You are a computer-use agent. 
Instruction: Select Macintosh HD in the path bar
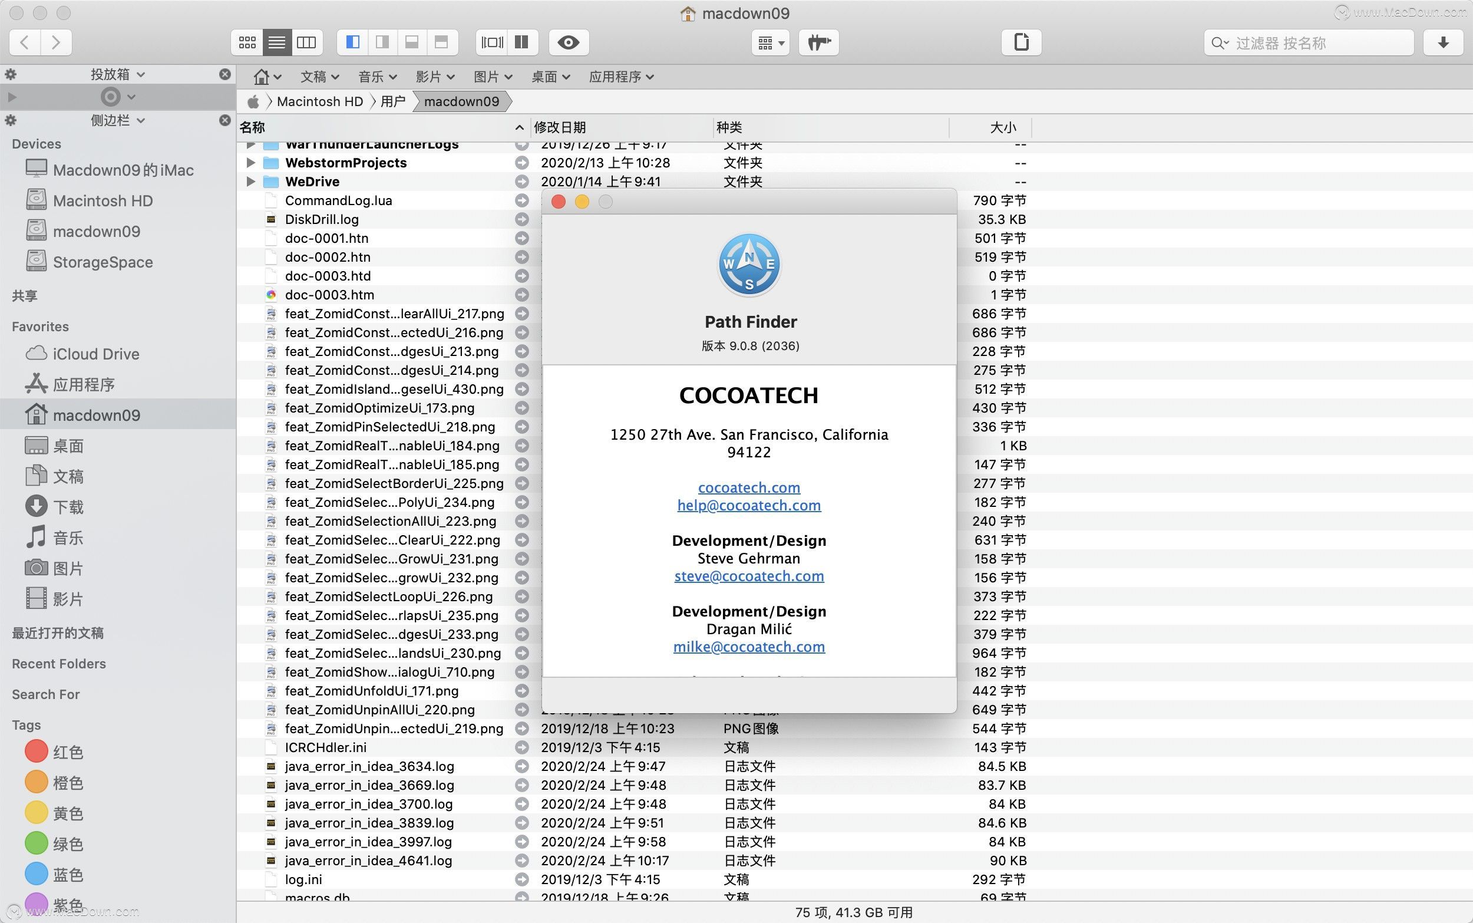pyautogui.click(x=320, y=101)
